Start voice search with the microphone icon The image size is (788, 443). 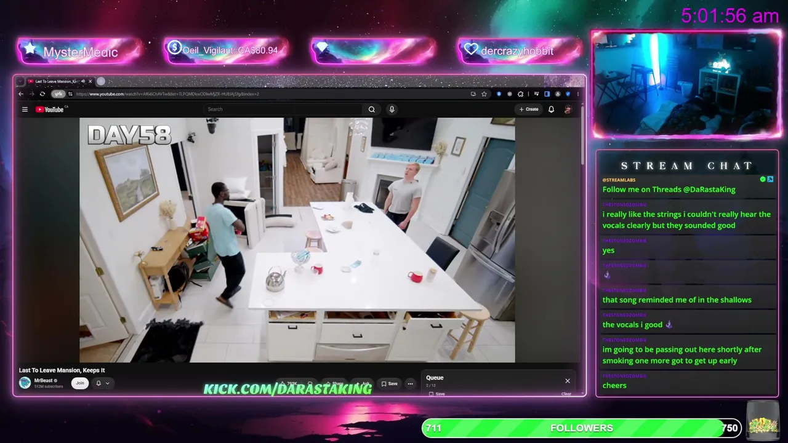(392, 110)
